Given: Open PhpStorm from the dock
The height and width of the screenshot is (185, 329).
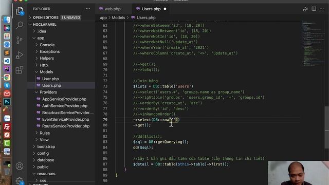Looking at the screenshot, I should tap(7, 69).
